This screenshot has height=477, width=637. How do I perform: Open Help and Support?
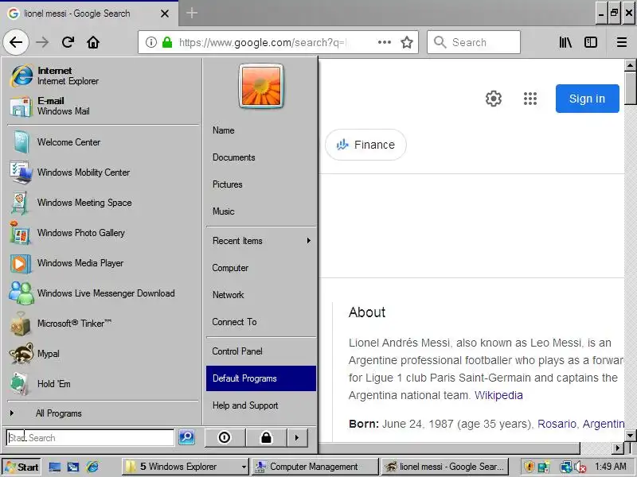[x=261, y=405]
